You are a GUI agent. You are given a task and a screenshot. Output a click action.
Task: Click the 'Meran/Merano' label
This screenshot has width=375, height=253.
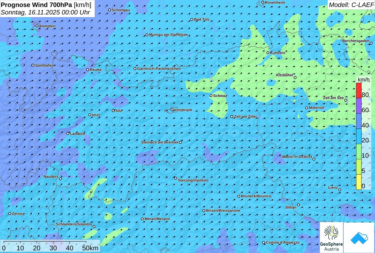point(157,219)
